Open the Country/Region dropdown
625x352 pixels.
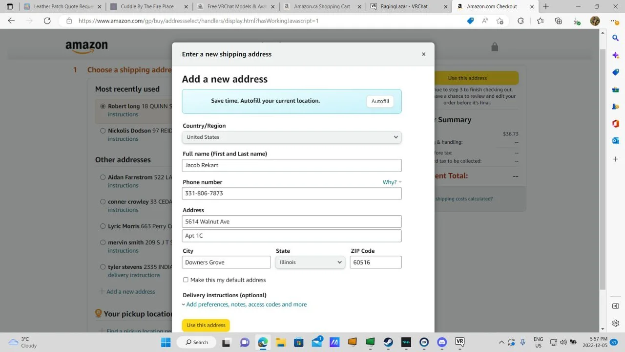[x=292, y=137]
